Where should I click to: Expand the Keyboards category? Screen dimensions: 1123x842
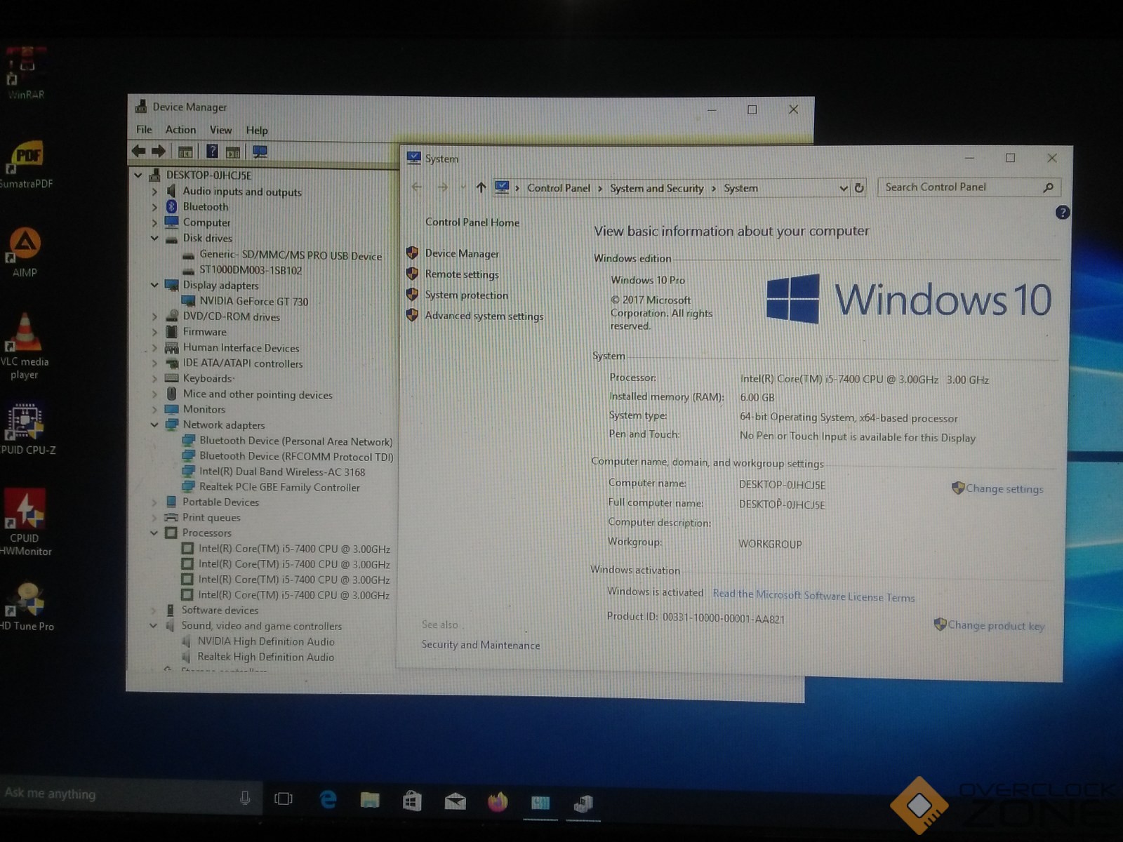(x=154, y=379)
